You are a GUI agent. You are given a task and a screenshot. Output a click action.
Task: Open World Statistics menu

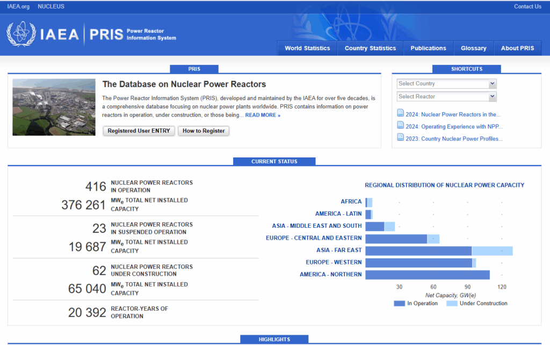click(x=307, y=48)
